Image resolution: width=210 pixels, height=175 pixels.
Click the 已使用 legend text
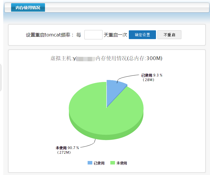(99, 163)
